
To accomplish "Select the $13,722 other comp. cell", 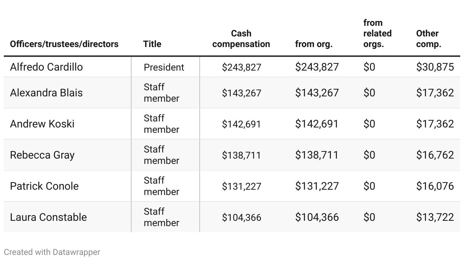I will tap(435, 217).
